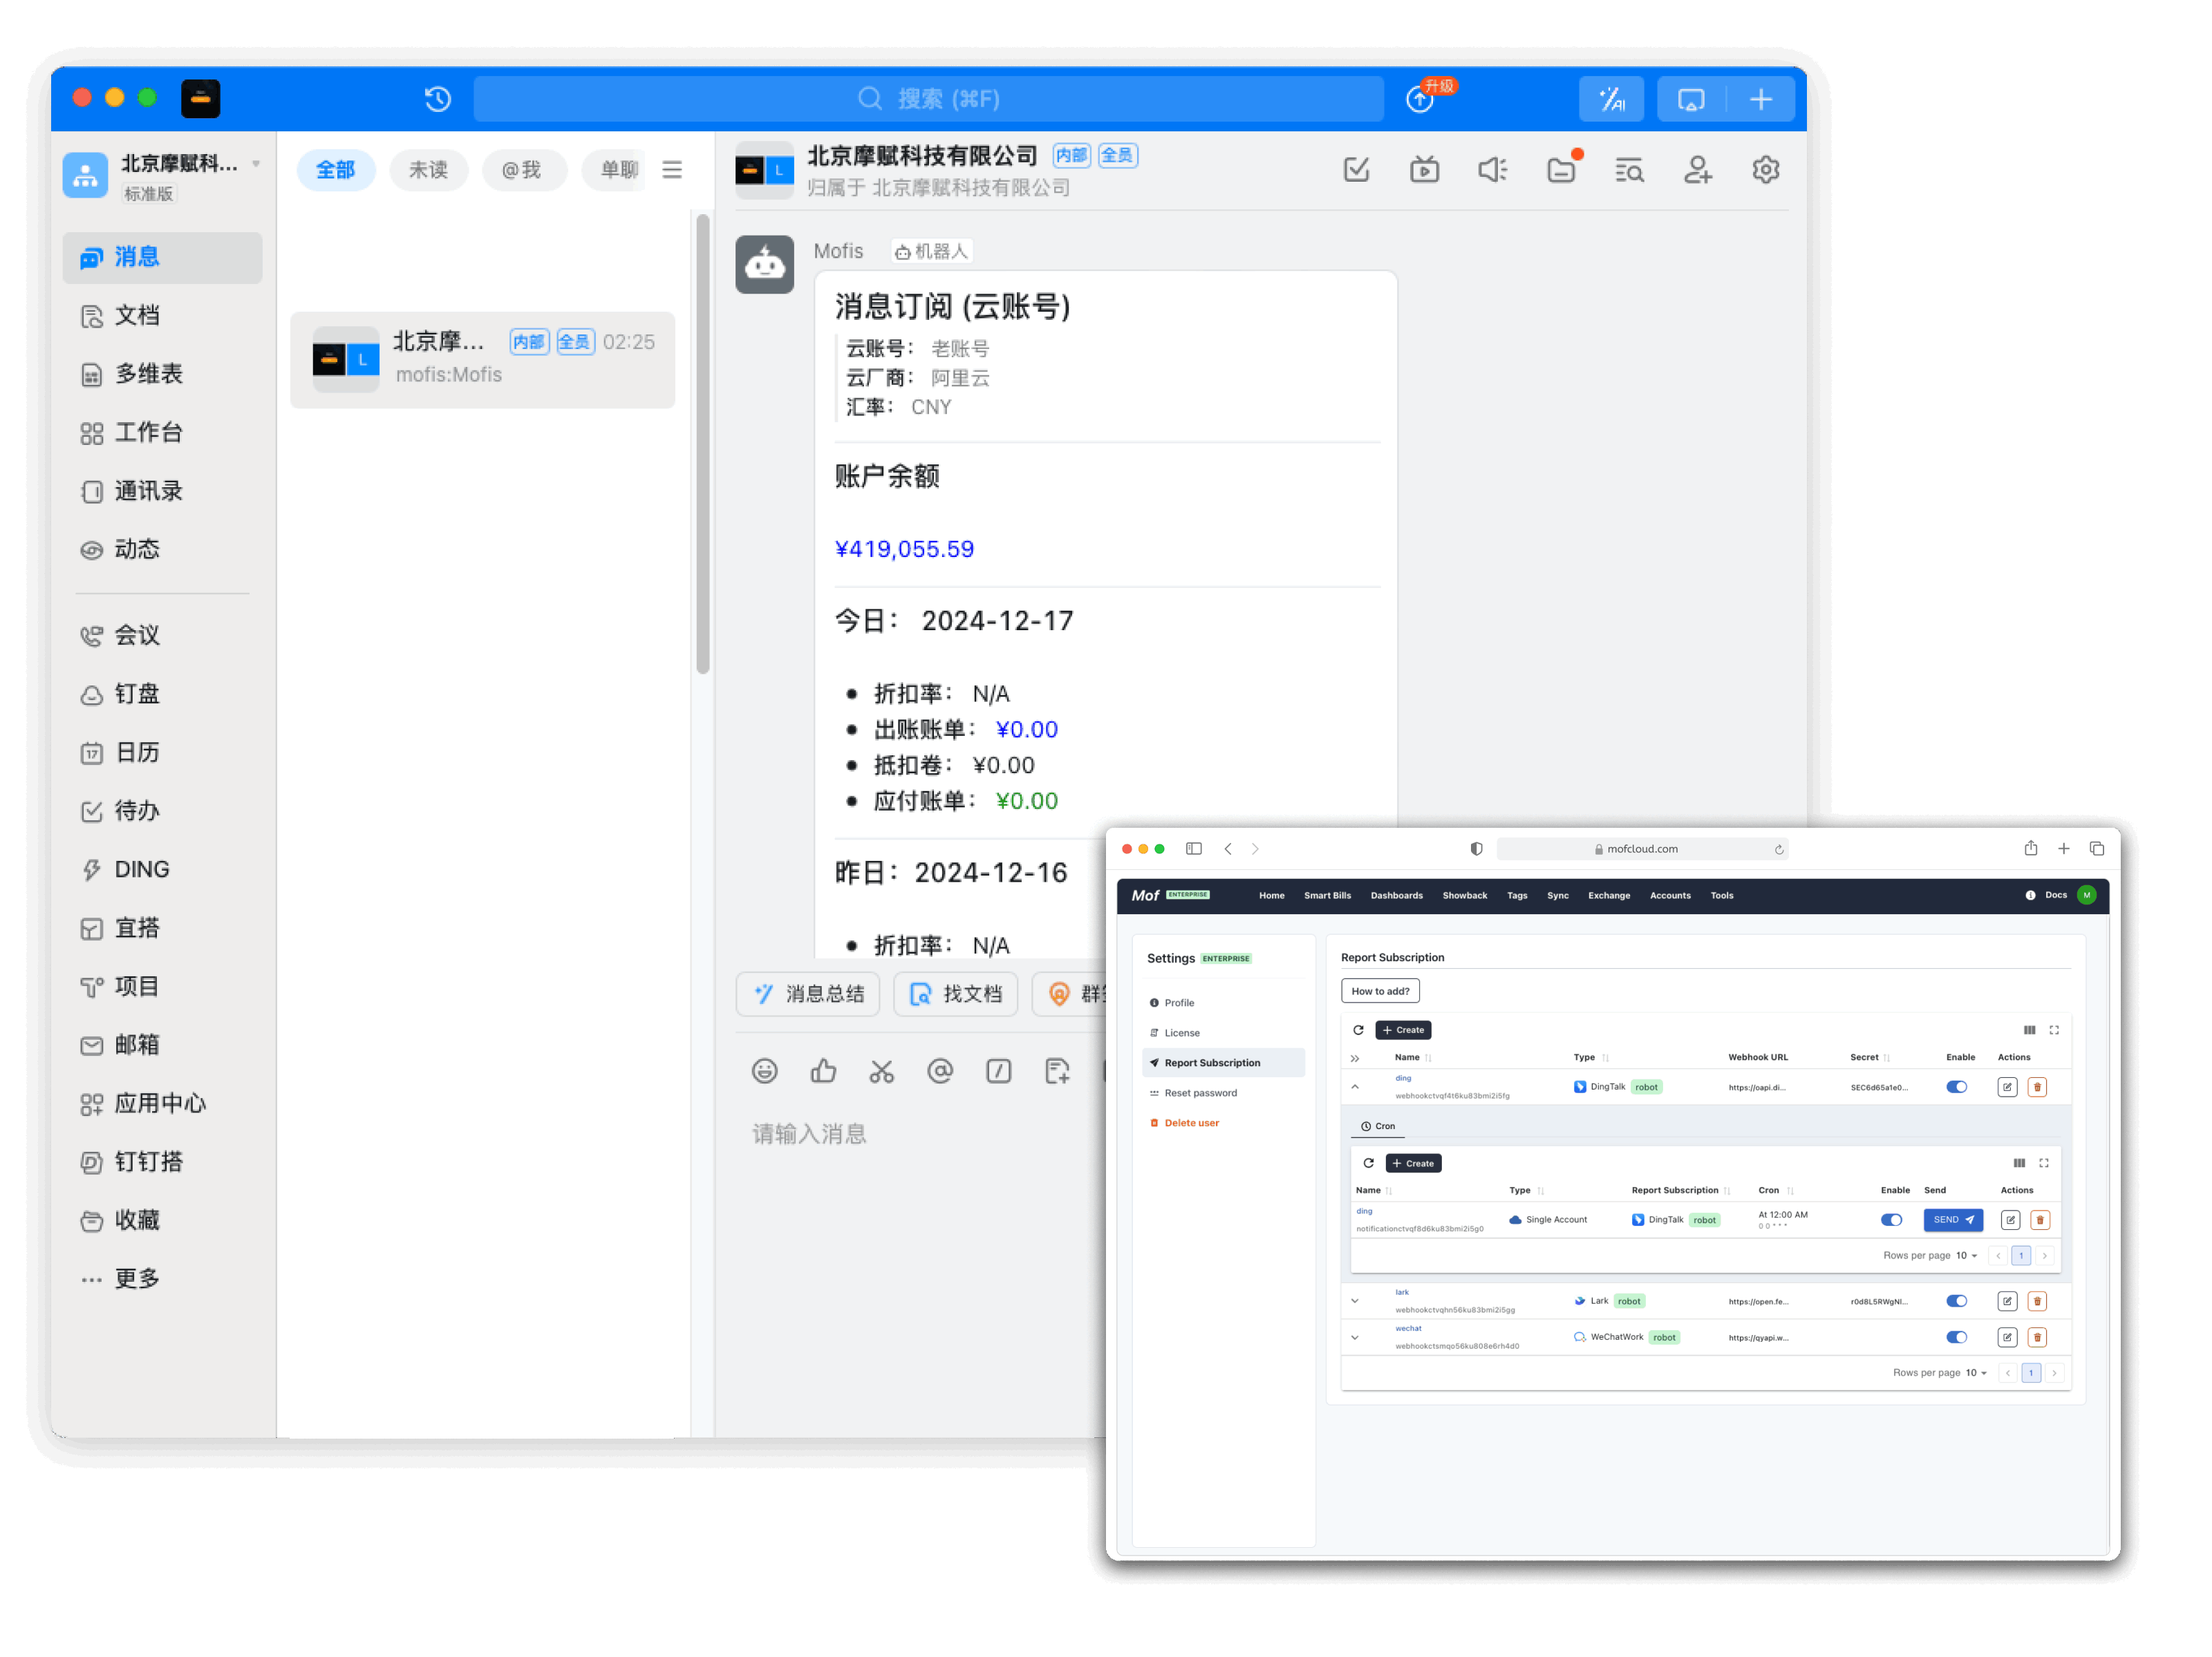The height and width of the screenshot is (1657, 2212).
Task: Open the group files folder icon
Action: [1561, 170]
